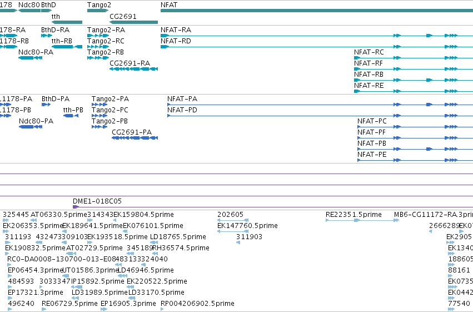Select the EK220522.5prime EST label

point(157,281)
